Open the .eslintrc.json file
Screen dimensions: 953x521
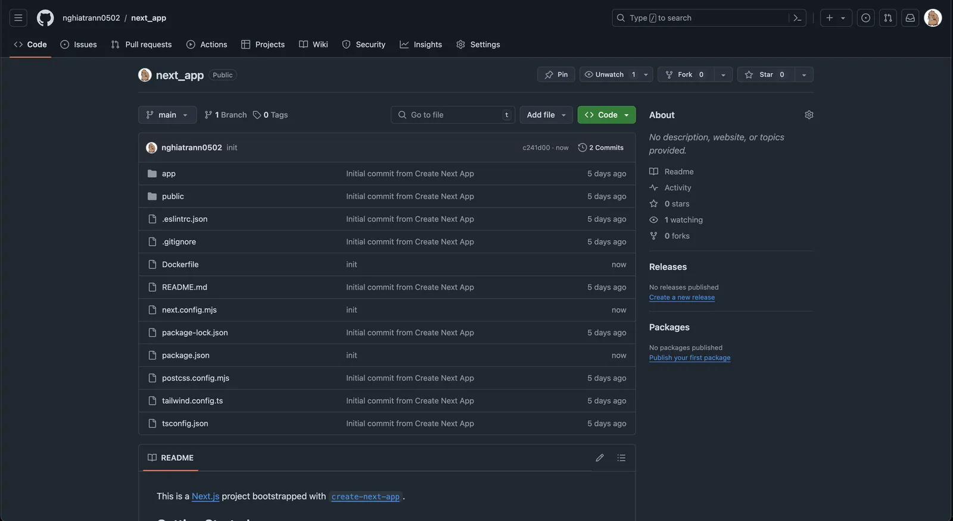(x=185, y=219)
